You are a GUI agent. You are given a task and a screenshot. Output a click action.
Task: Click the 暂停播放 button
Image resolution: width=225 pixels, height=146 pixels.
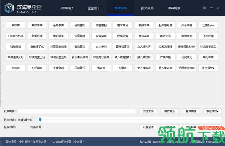click(191, 111)
